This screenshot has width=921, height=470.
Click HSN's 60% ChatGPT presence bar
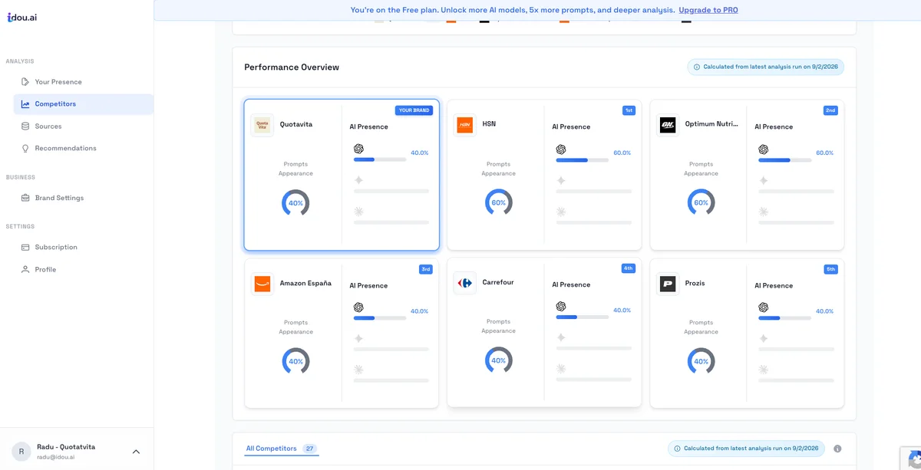(582, 160)
